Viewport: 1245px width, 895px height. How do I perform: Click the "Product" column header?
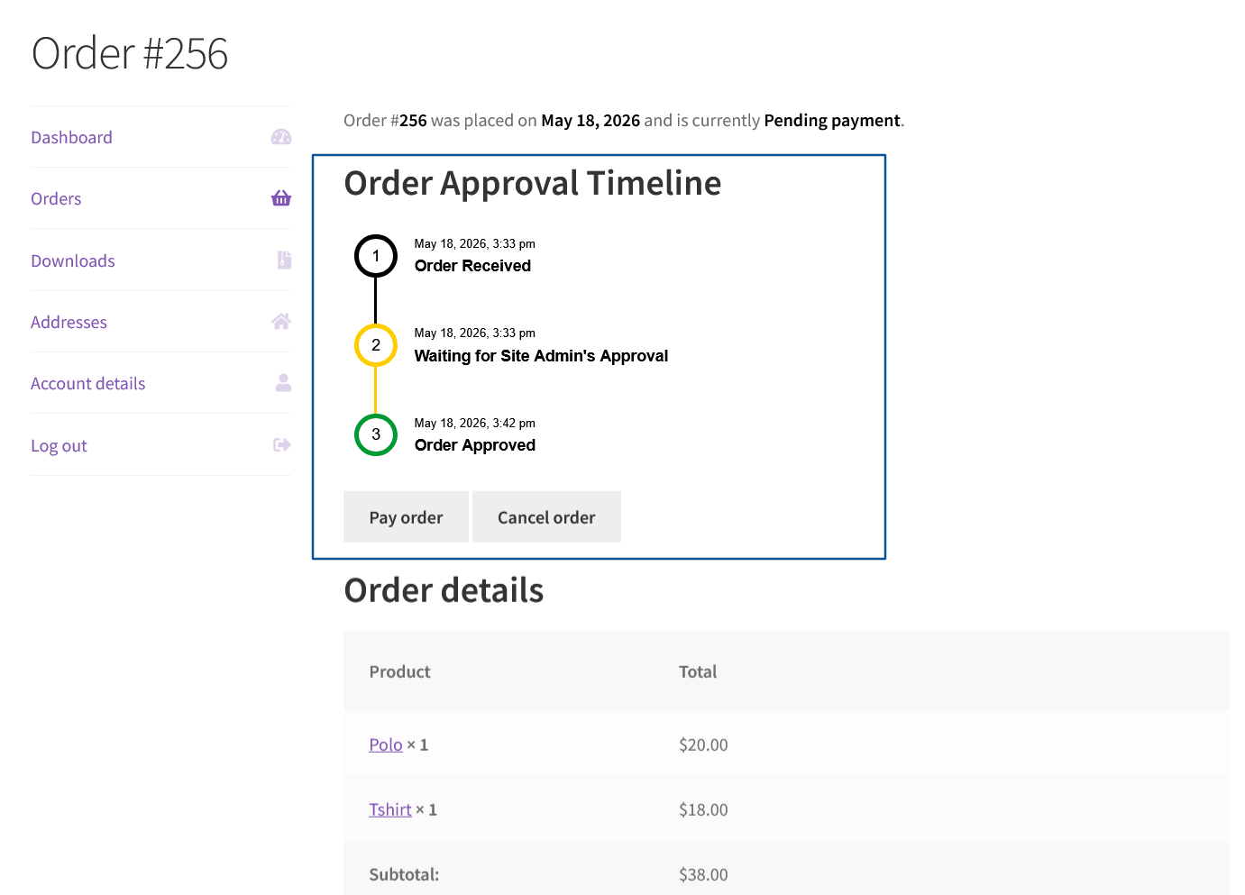(399, 671)
